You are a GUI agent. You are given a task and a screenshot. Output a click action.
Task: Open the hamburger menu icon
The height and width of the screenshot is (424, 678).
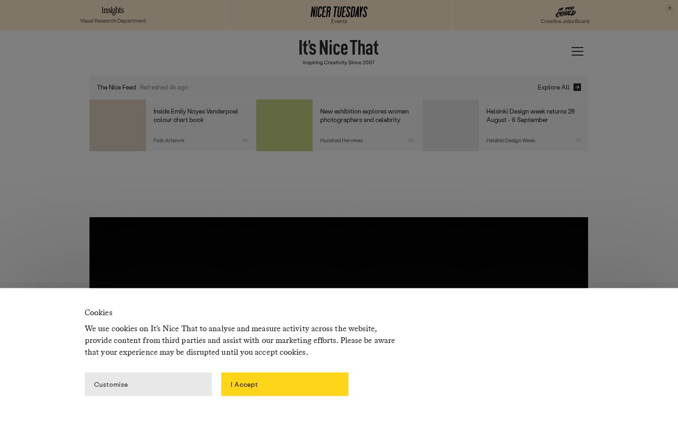coord(577,51)
